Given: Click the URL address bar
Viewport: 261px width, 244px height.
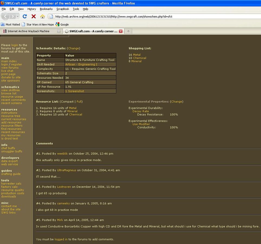Looking at the screenshot, I should pyautogui.click(x=152, y=17).
